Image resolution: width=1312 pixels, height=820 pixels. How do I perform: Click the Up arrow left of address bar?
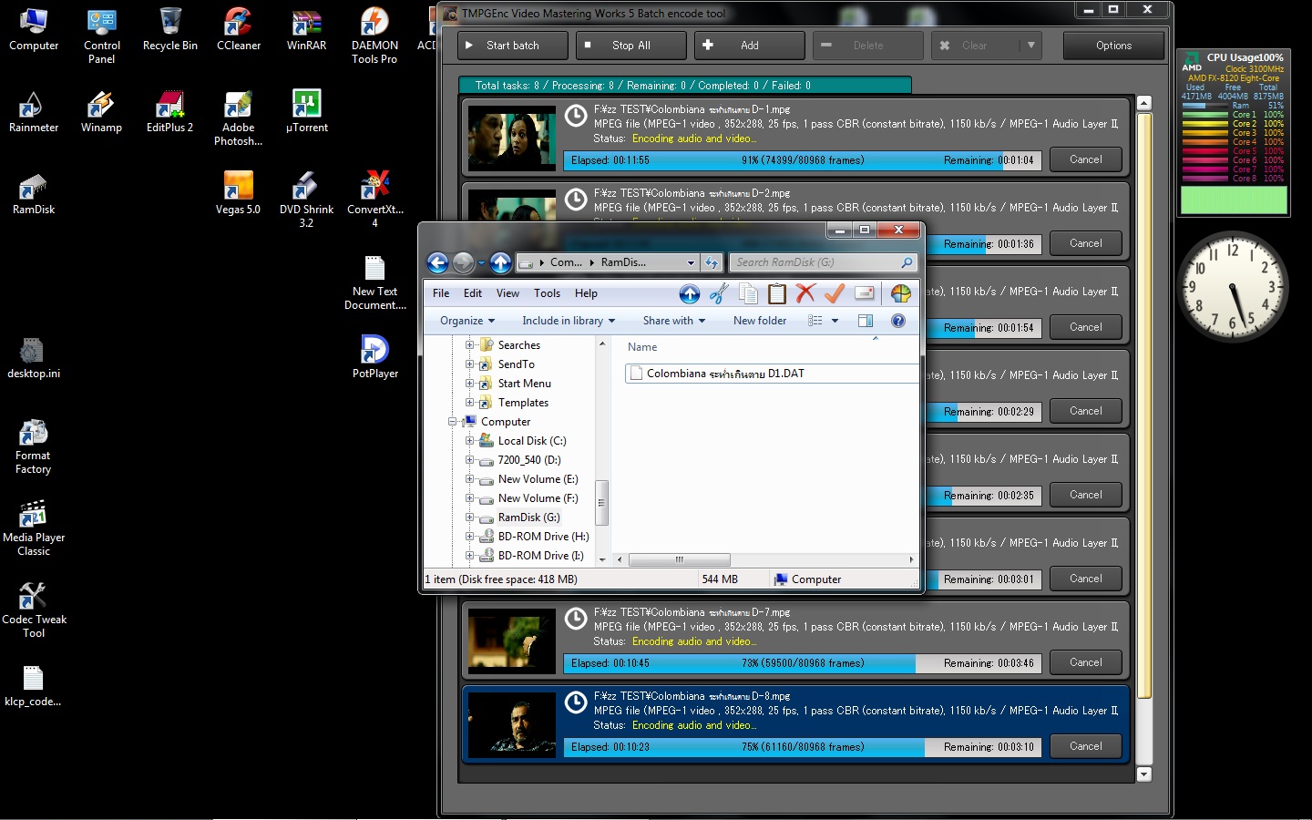tap(501, 263)
